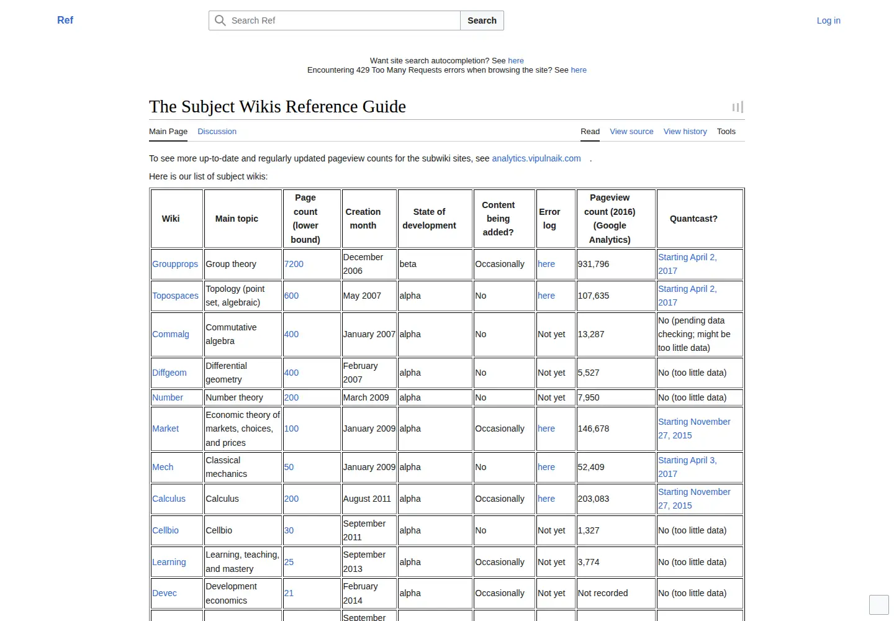This screenshot has height=621, width=894.
Task: Click the 931,796 pageview cell
Action: (x=616, y=264)
